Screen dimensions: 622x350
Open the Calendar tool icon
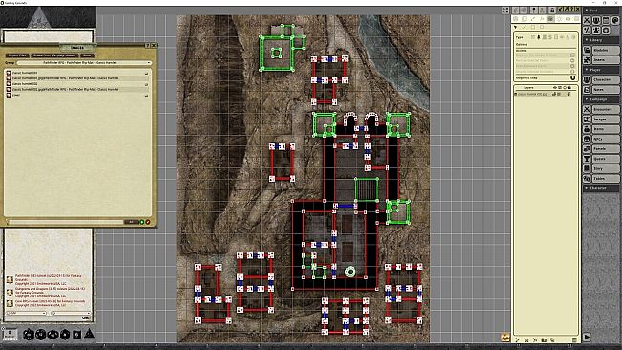606,21
